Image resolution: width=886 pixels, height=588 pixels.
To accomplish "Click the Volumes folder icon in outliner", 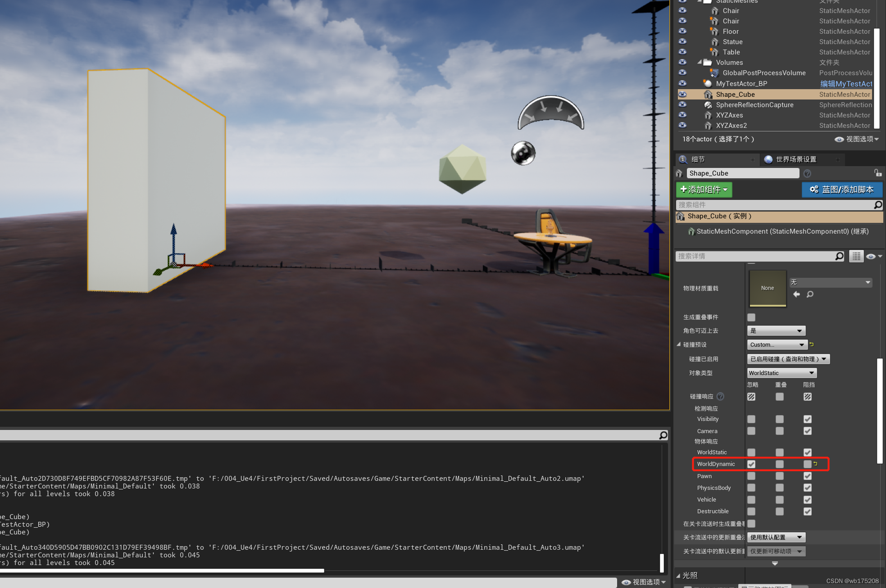I will click(x=708, y=63).
